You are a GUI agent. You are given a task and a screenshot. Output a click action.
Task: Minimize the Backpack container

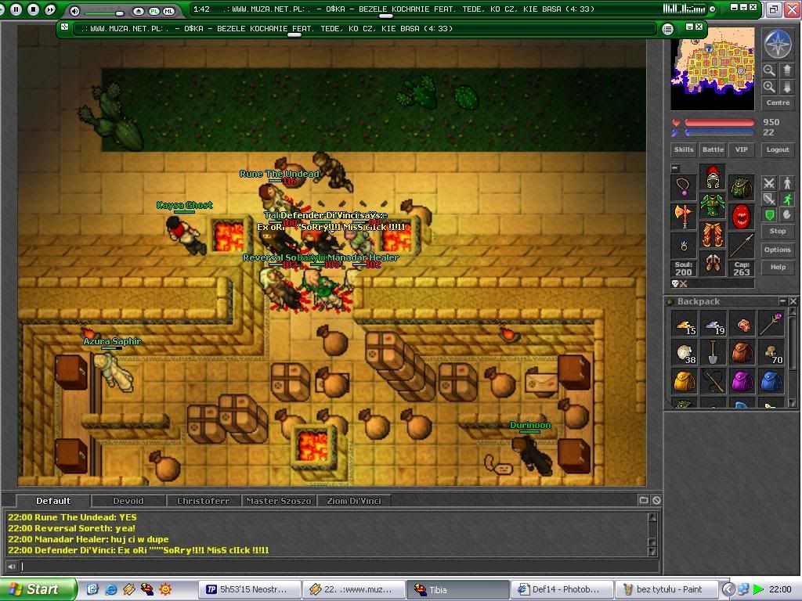coord(782,301)
